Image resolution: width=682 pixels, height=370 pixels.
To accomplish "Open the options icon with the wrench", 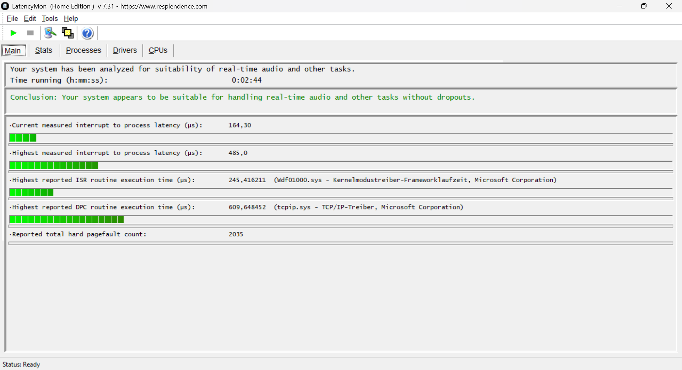I will 50,33.
